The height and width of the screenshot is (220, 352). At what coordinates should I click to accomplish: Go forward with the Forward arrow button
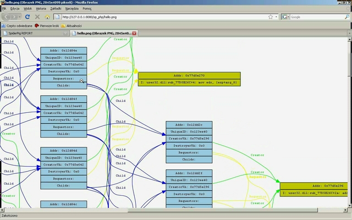click(14, 17)
